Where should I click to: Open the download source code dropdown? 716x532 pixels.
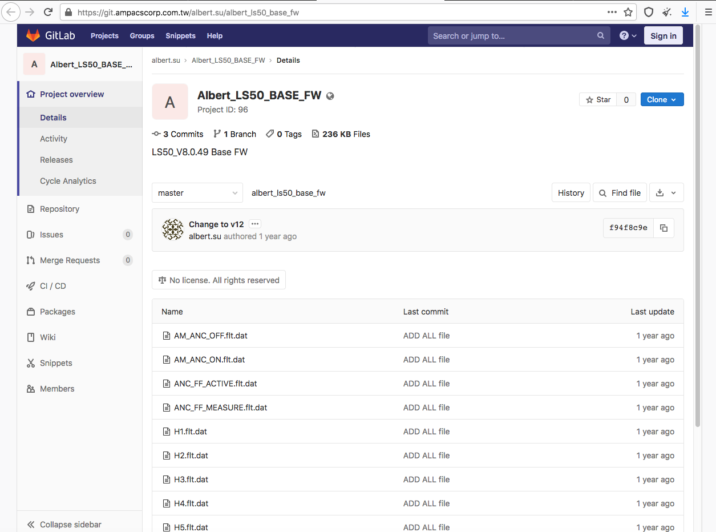click(x=666, y=193)
